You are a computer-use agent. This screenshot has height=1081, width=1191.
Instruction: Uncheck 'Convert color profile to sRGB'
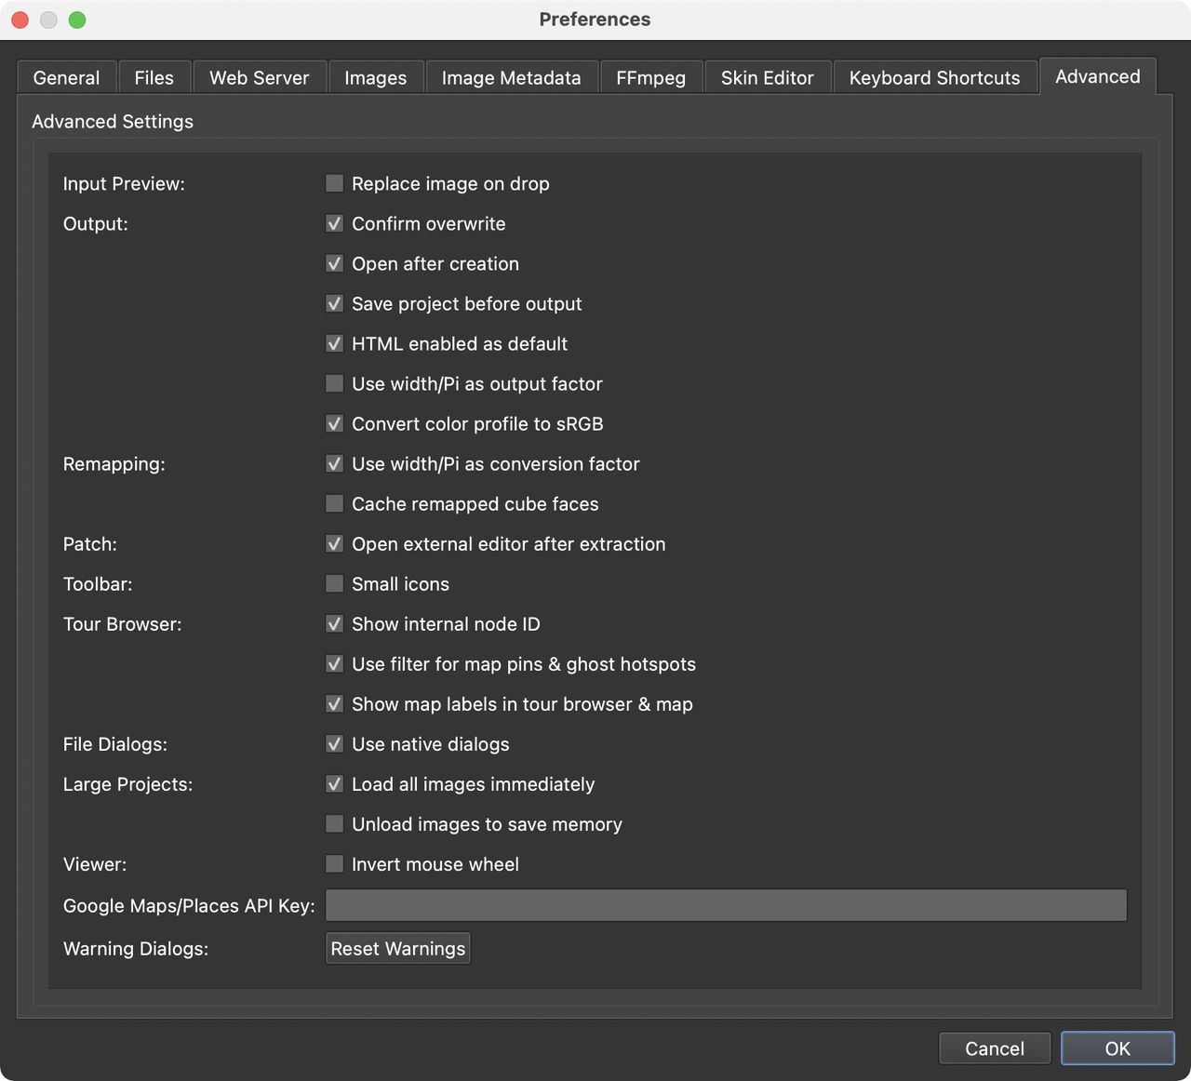tap(334, 423)
